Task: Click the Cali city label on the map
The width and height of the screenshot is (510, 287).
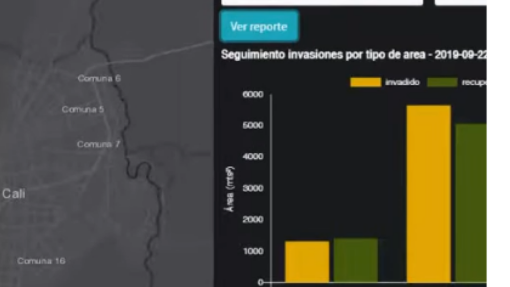Action: point(14,193)
